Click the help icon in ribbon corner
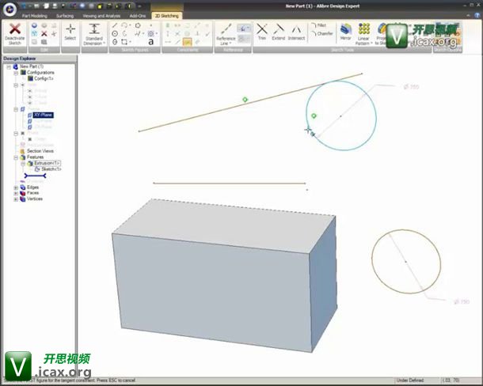 tap(477, 15)
